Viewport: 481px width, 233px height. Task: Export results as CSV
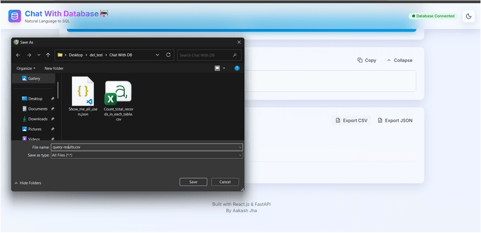point(351,121)
